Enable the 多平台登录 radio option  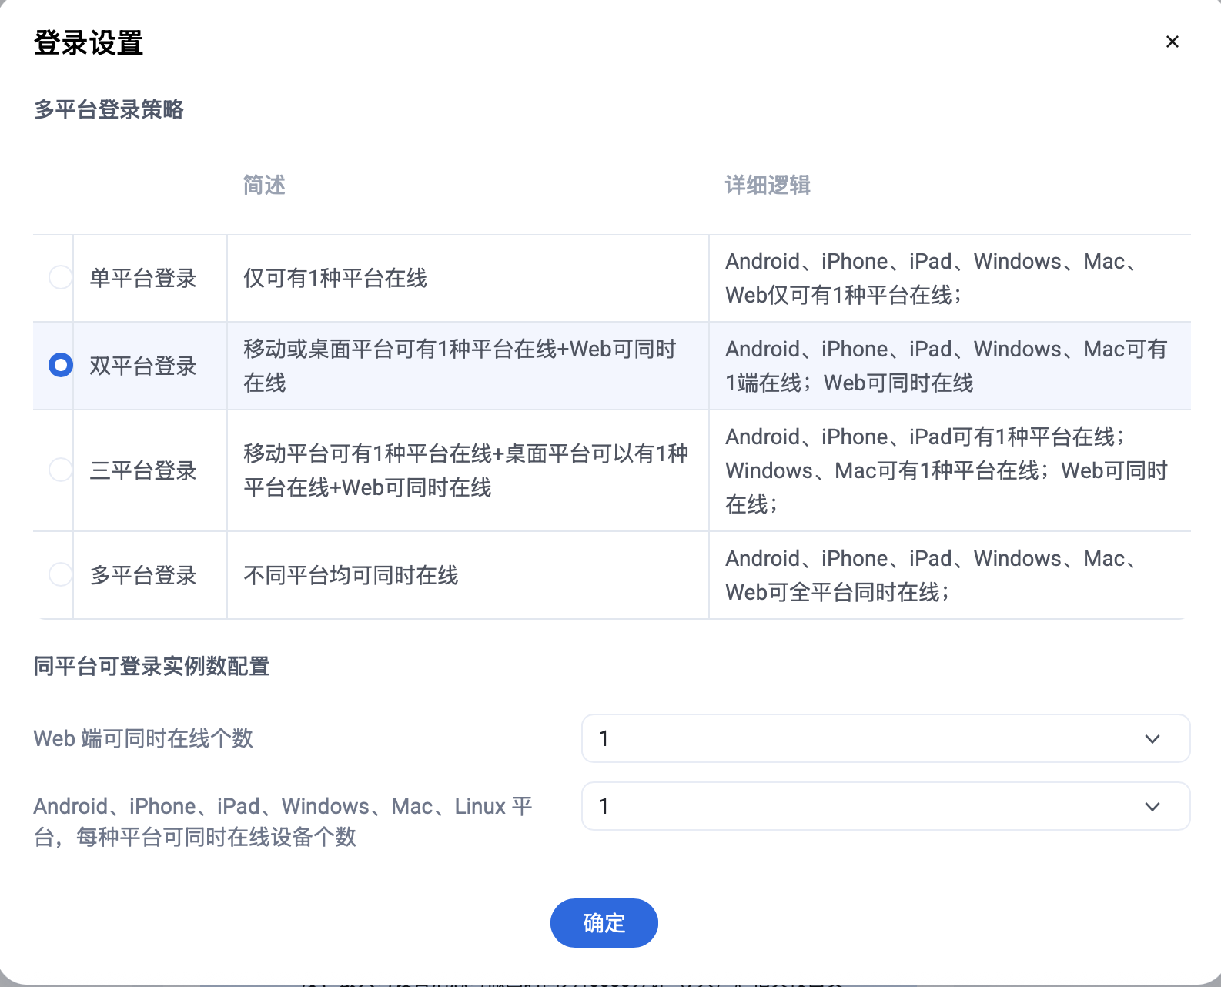point(60,574)
